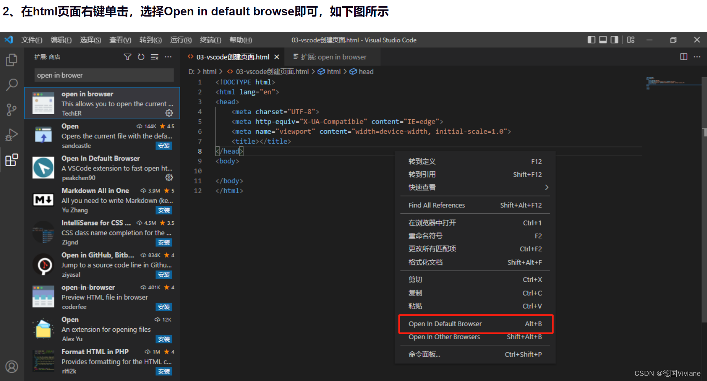Install Open in GitHub, Bitb... extension
This screenshot has height=381, width=707.
(x=164, y=275)
